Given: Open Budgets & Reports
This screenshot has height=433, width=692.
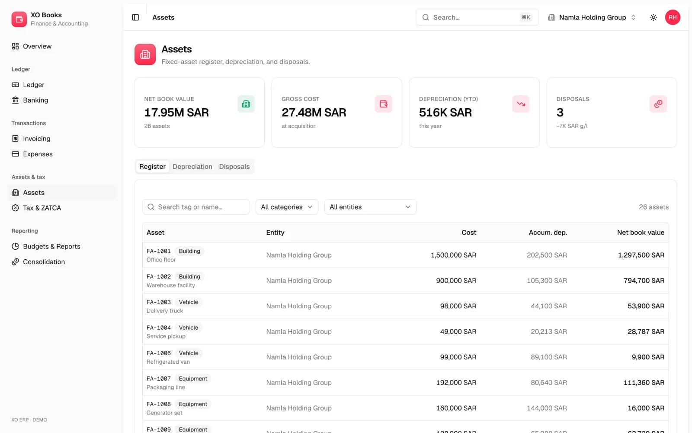Looking at the screenshot, I should click(x=61, y=246).
